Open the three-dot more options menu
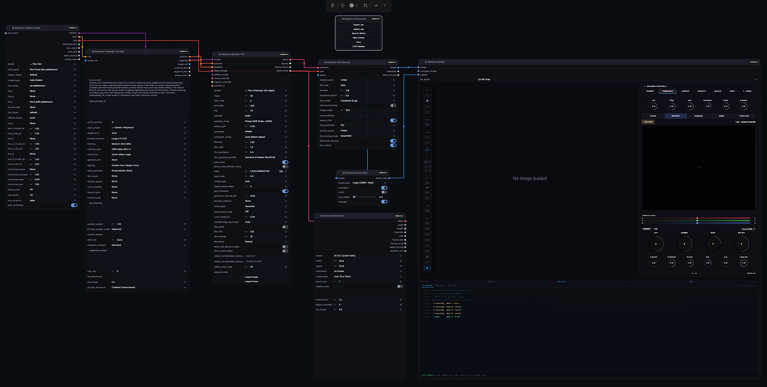This screenshot has width=767, height=387. coord(385,5)
